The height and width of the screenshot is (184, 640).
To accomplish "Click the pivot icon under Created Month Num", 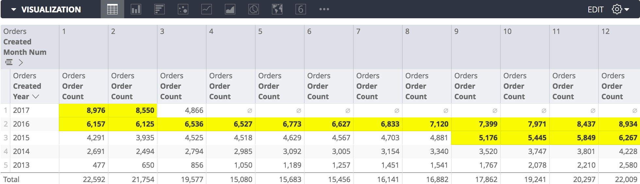I will (9, 62).
